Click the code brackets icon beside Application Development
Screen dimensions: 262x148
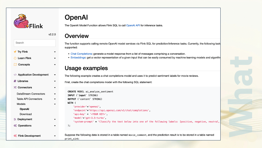(15, 75)
